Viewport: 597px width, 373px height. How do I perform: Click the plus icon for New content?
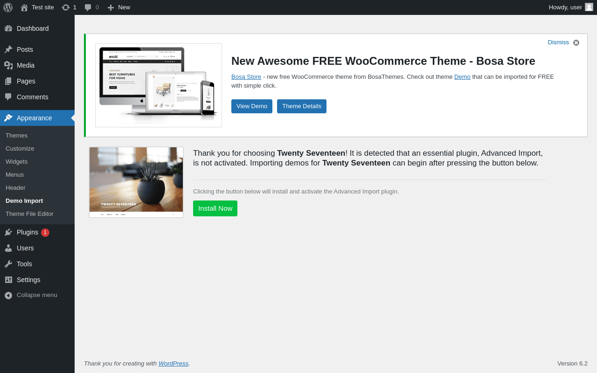pyautogui.click(x=111, y=7)
